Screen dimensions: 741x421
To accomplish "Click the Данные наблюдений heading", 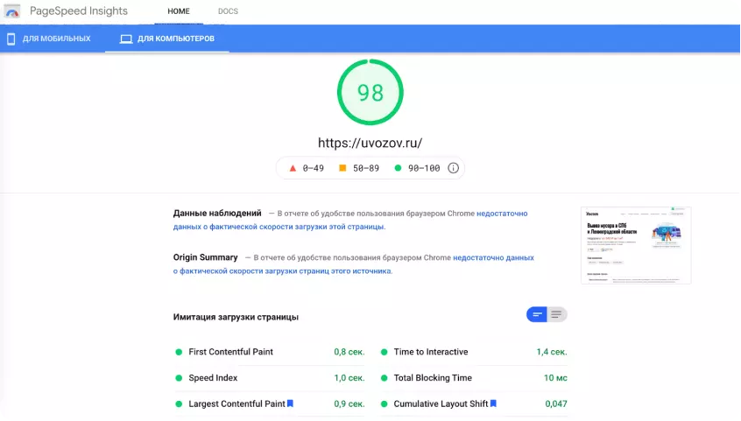I will tap(217, 213).
